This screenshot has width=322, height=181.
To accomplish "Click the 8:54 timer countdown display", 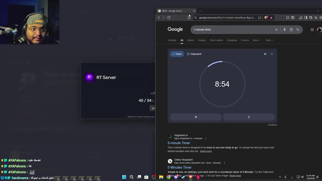I will [222, 84].
